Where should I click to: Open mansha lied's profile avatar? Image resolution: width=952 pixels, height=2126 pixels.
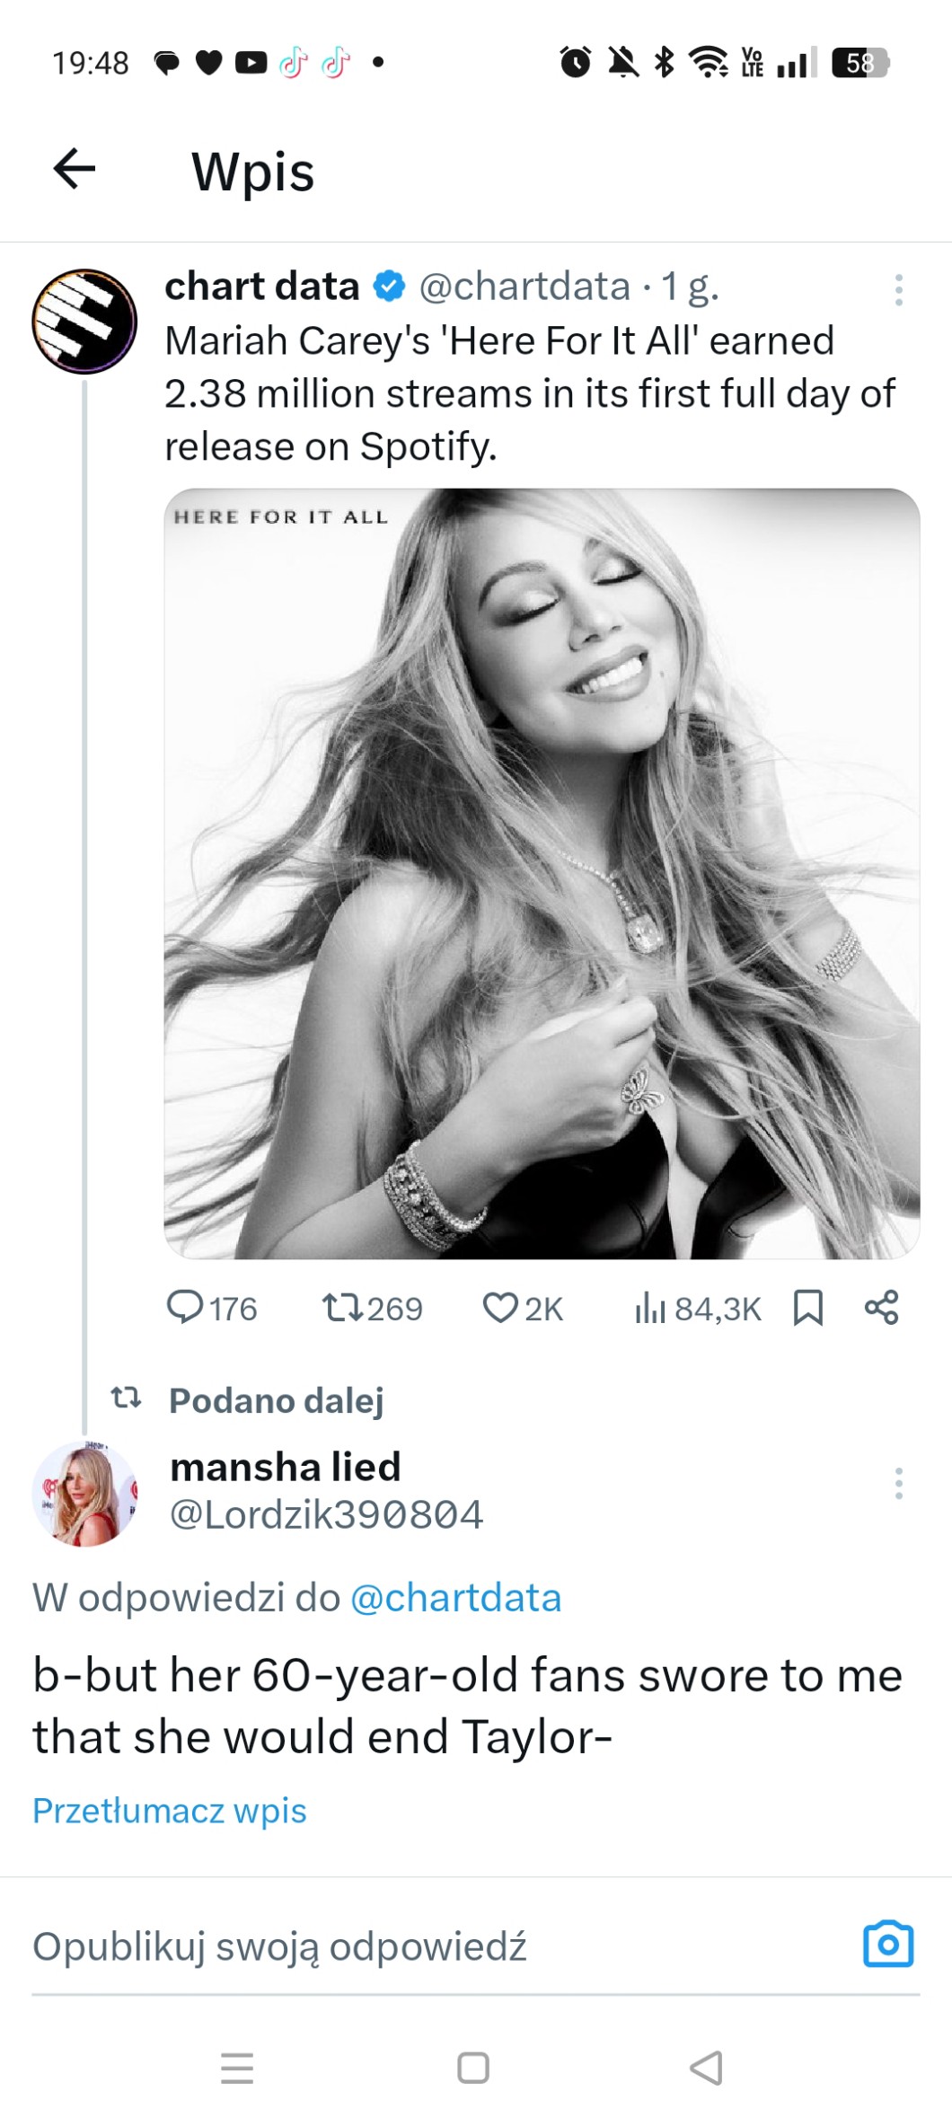coord(84,1494)
